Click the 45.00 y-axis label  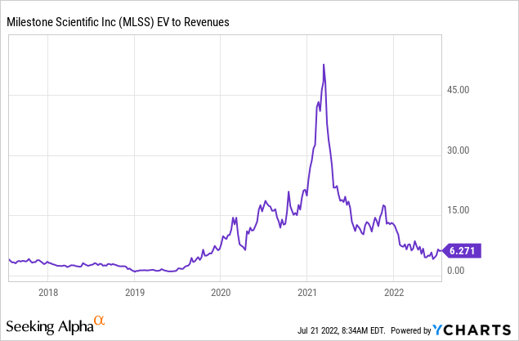tap(458, 90)
